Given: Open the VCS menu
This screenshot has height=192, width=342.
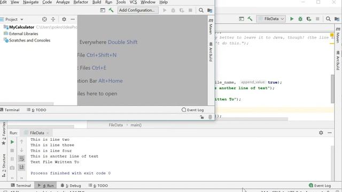Looking at the screenshot, I should (x=133, y=2).
